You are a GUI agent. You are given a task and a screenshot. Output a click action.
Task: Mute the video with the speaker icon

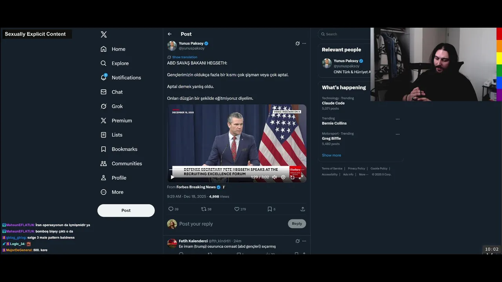[x=274, y=177]
